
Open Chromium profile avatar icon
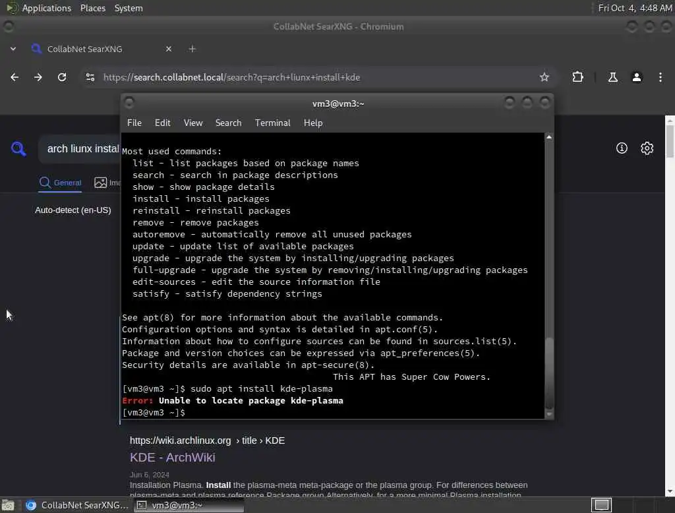point(637,77)
